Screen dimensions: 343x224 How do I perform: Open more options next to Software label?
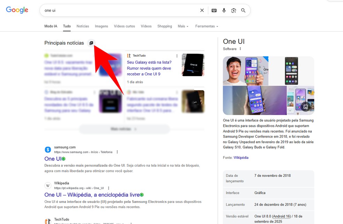pos(240,49)
